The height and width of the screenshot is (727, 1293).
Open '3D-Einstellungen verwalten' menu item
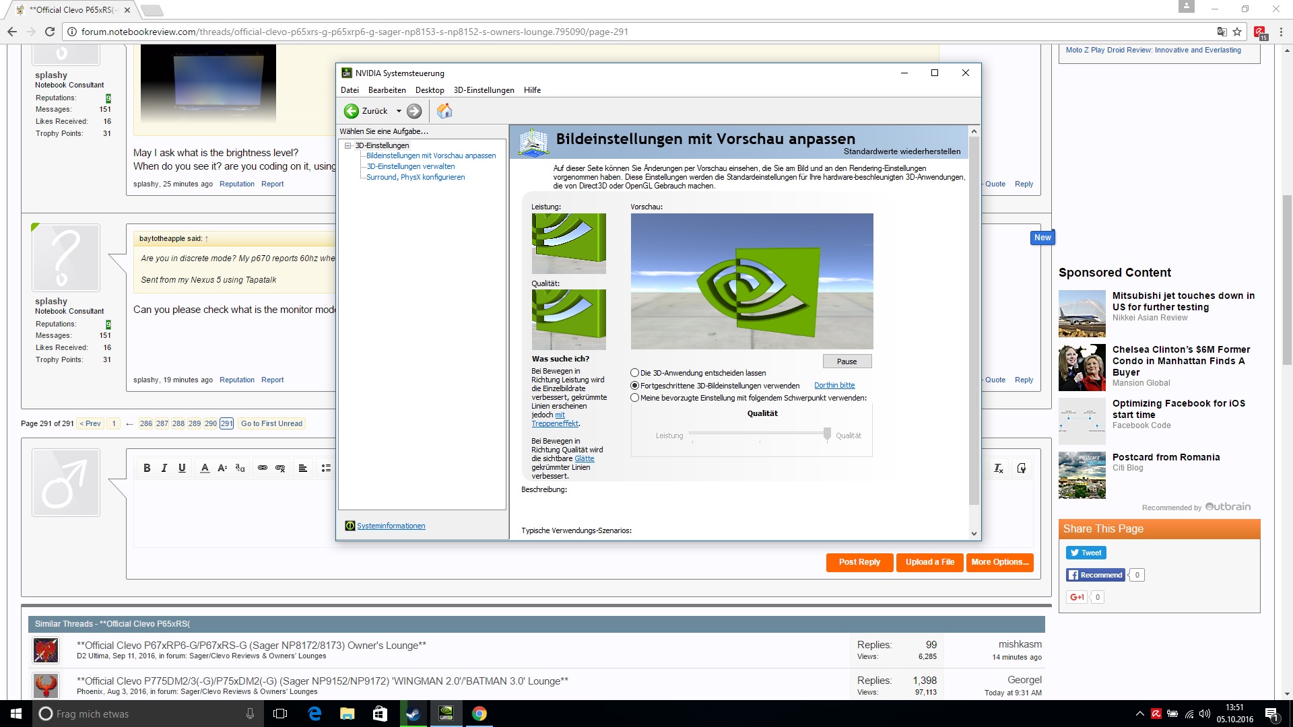click(410, 166)
